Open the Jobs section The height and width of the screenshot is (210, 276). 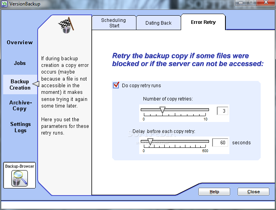20,63
